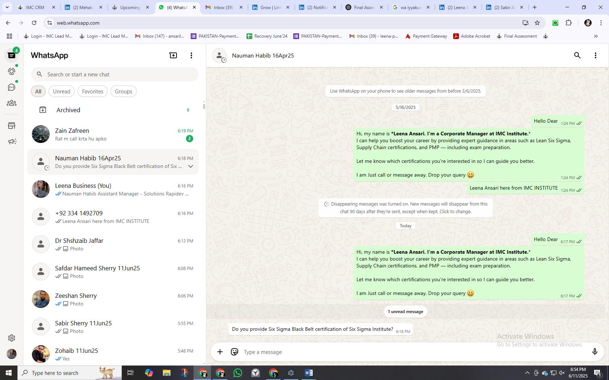Click the voice message microphone icon
Viewport: 609px width, 380px height.
point(594,352)
